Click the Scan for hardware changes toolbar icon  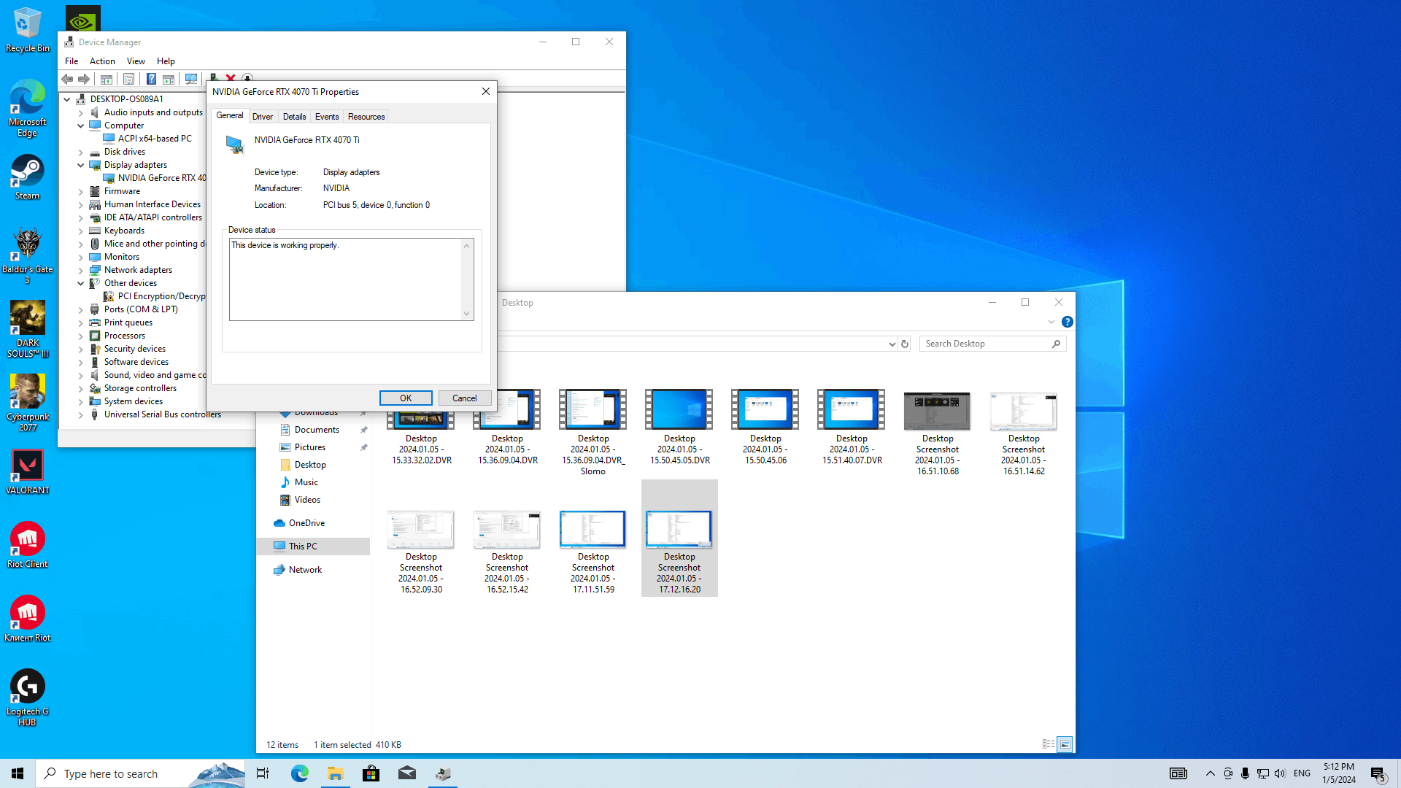(191, 79)
